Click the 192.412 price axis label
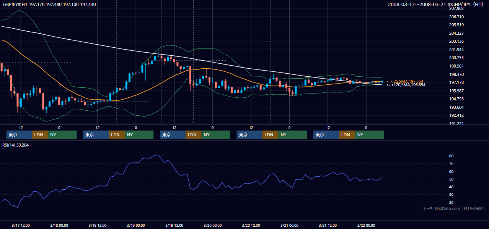 point(456,115)
